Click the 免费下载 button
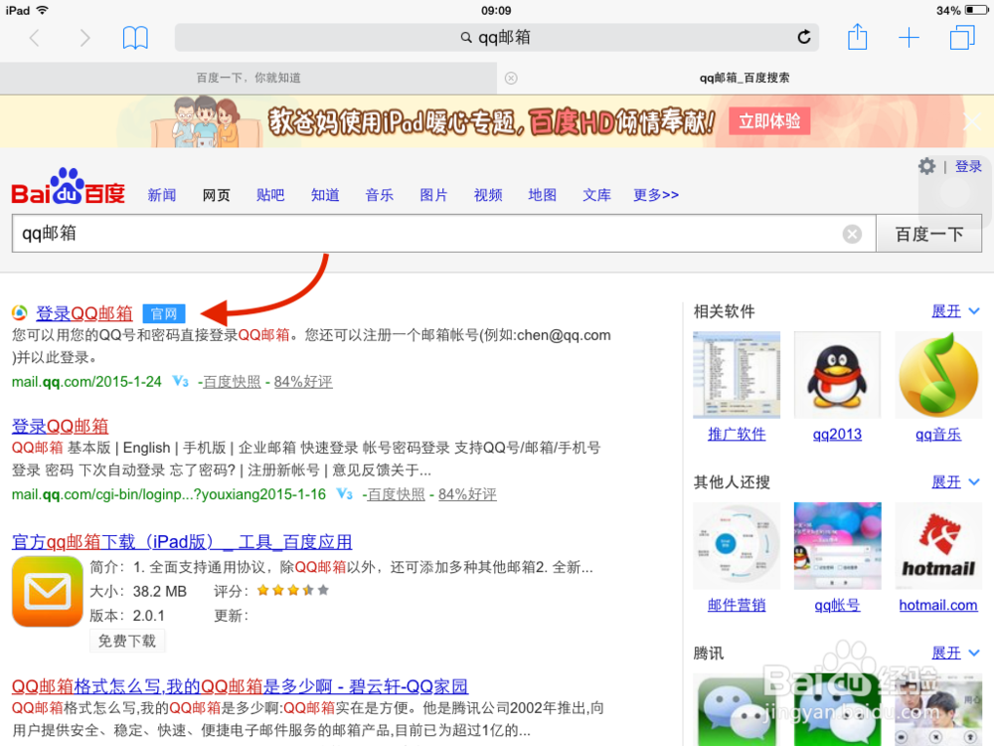The width and height of the screenshot is (994, 746). (127, 641)
